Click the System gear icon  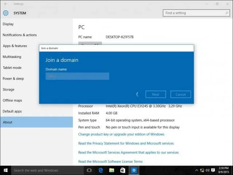click(6, 13)
